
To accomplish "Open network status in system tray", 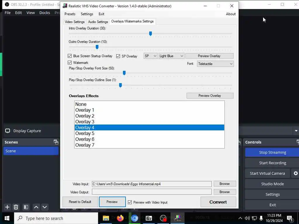I will (254, 218).
